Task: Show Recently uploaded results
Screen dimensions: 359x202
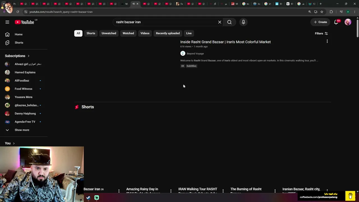Action: pos(168,33)
